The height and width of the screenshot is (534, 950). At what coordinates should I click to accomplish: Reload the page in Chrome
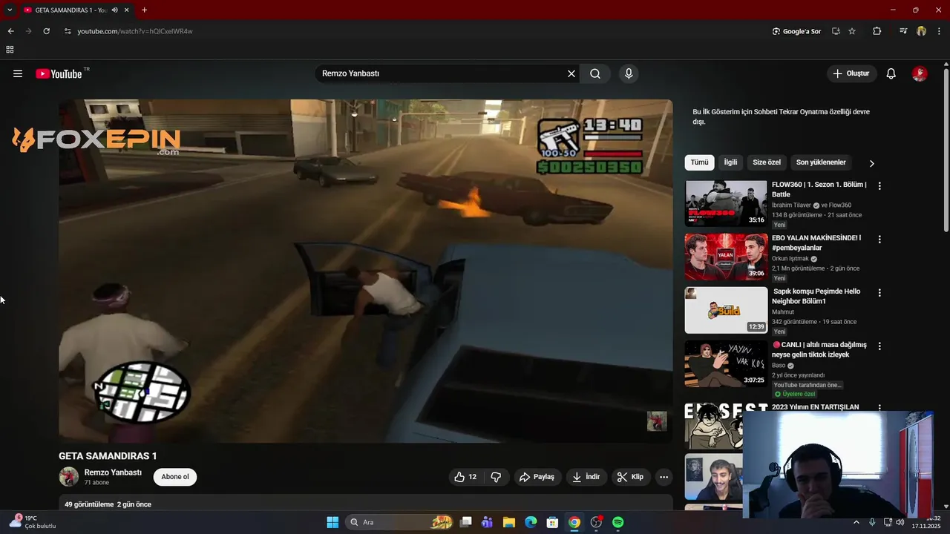[x=46, y=31]
